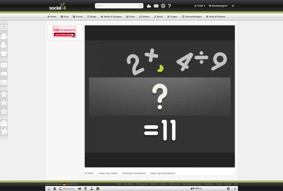
Task: Collapse the bottom chat bar arrow
Action: click(x=235, y=189)
